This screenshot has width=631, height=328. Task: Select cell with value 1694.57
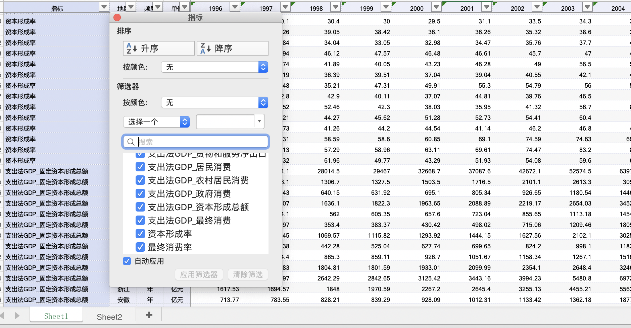click(x=278, y=289)
